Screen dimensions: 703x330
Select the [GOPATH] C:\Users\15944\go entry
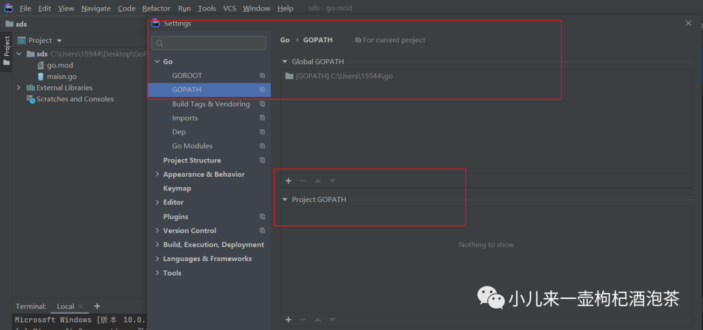(x=339, y=76)
